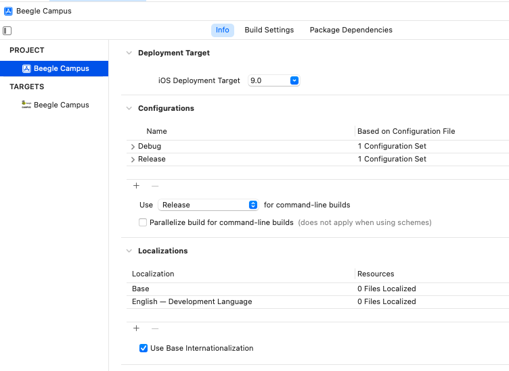Add a new configuration with plus button
The height and width of the screenshot is (371, 509).
136,186
